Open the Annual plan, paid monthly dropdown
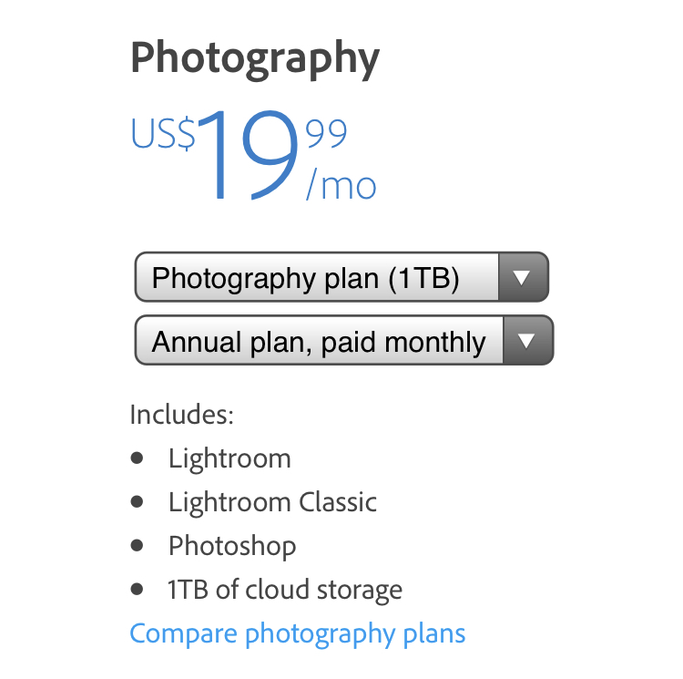Image resolution: width=683 pixels, height=679 pixels. 344,340
